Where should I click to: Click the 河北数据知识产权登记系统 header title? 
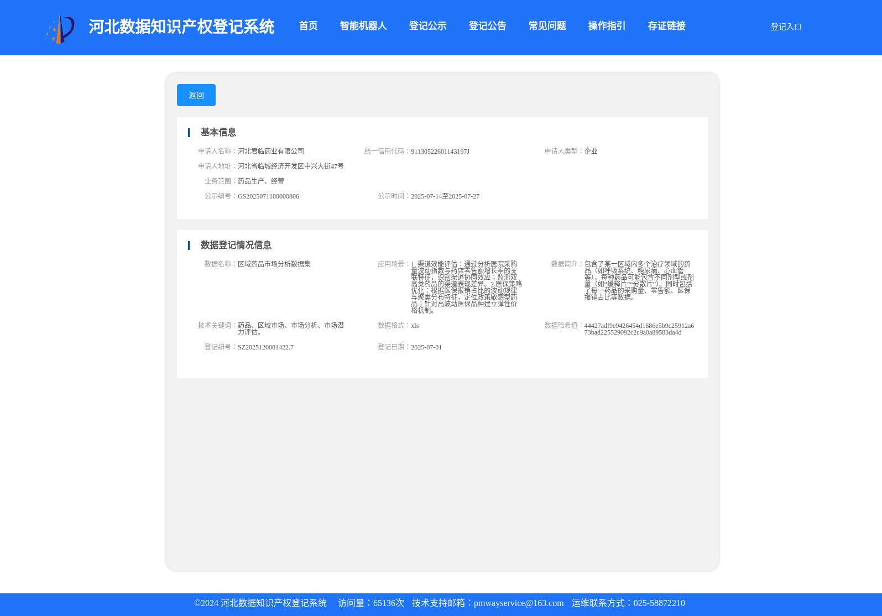[x=181, y=27]
